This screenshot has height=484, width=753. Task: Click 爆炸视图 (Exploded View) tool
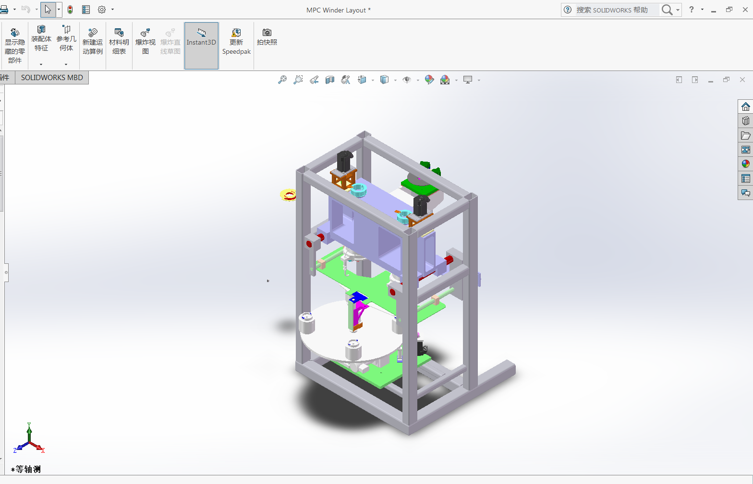click(146, 42)
